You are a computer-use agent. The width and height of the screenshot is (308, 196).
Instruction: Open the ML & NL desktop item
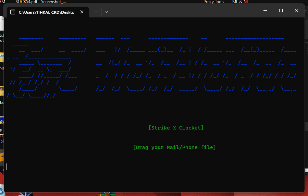[241, 2]
